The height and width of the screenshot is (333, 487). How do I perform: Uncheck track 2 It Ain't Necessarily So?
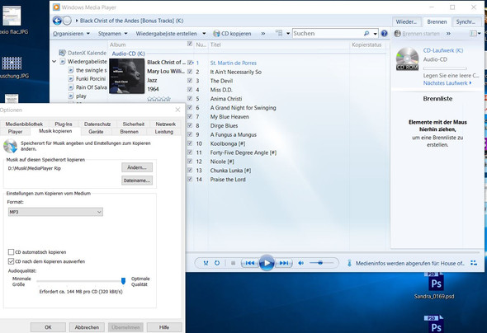(190, 72)
